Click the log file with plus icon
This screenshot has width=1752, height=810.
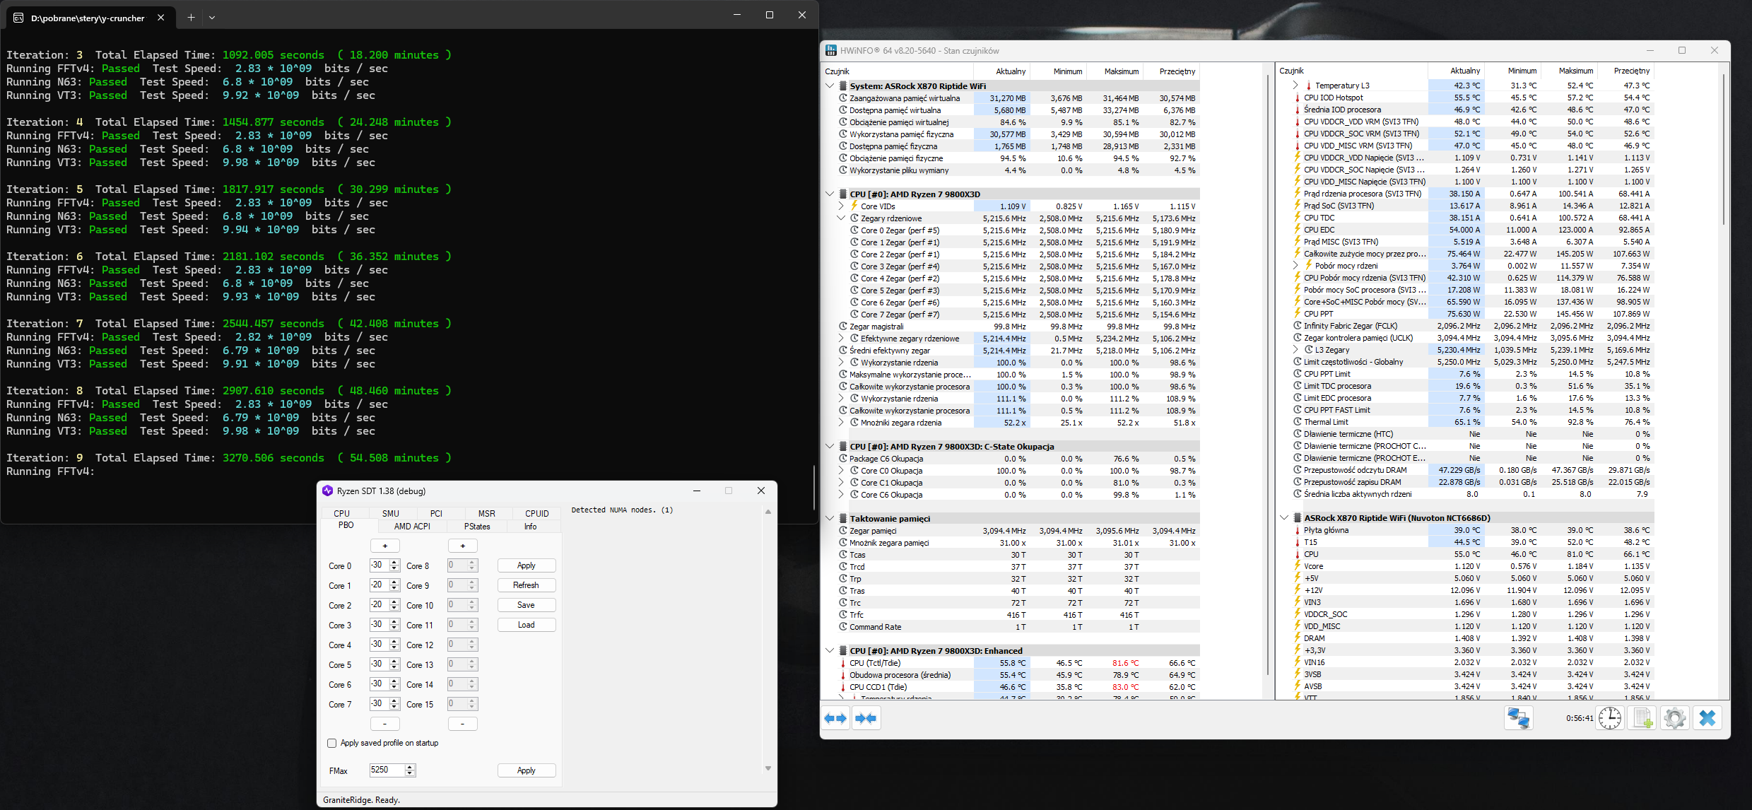pyautogui.click(x=1643, y=718)
